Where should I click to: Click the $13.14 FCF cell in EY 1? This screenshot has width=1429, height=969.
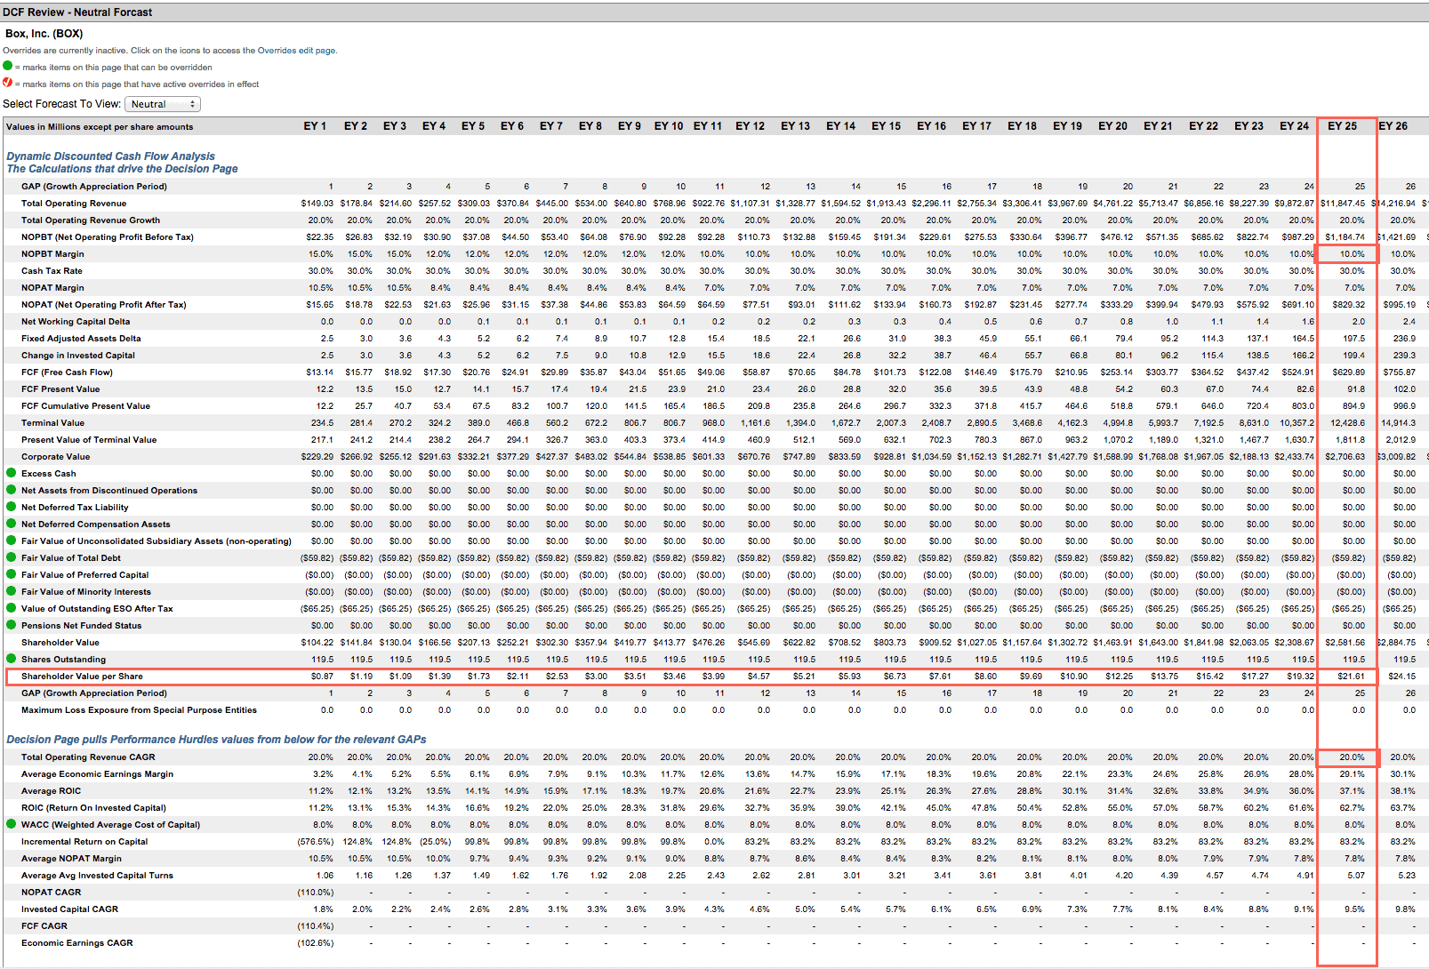tap(320, 372)
